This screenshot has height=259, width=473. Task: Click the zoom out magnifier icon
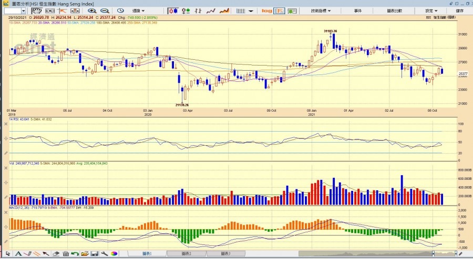click(x=105, y=10)
